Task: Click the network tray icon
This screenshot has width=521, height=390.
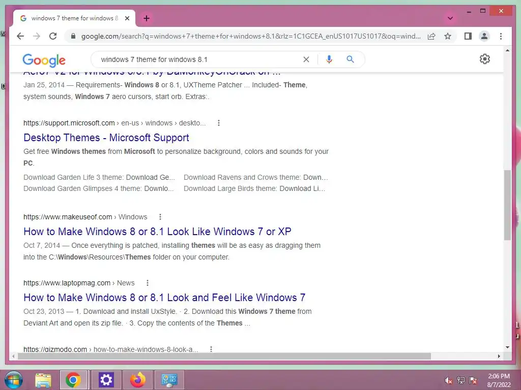Action: pos(461,380)
